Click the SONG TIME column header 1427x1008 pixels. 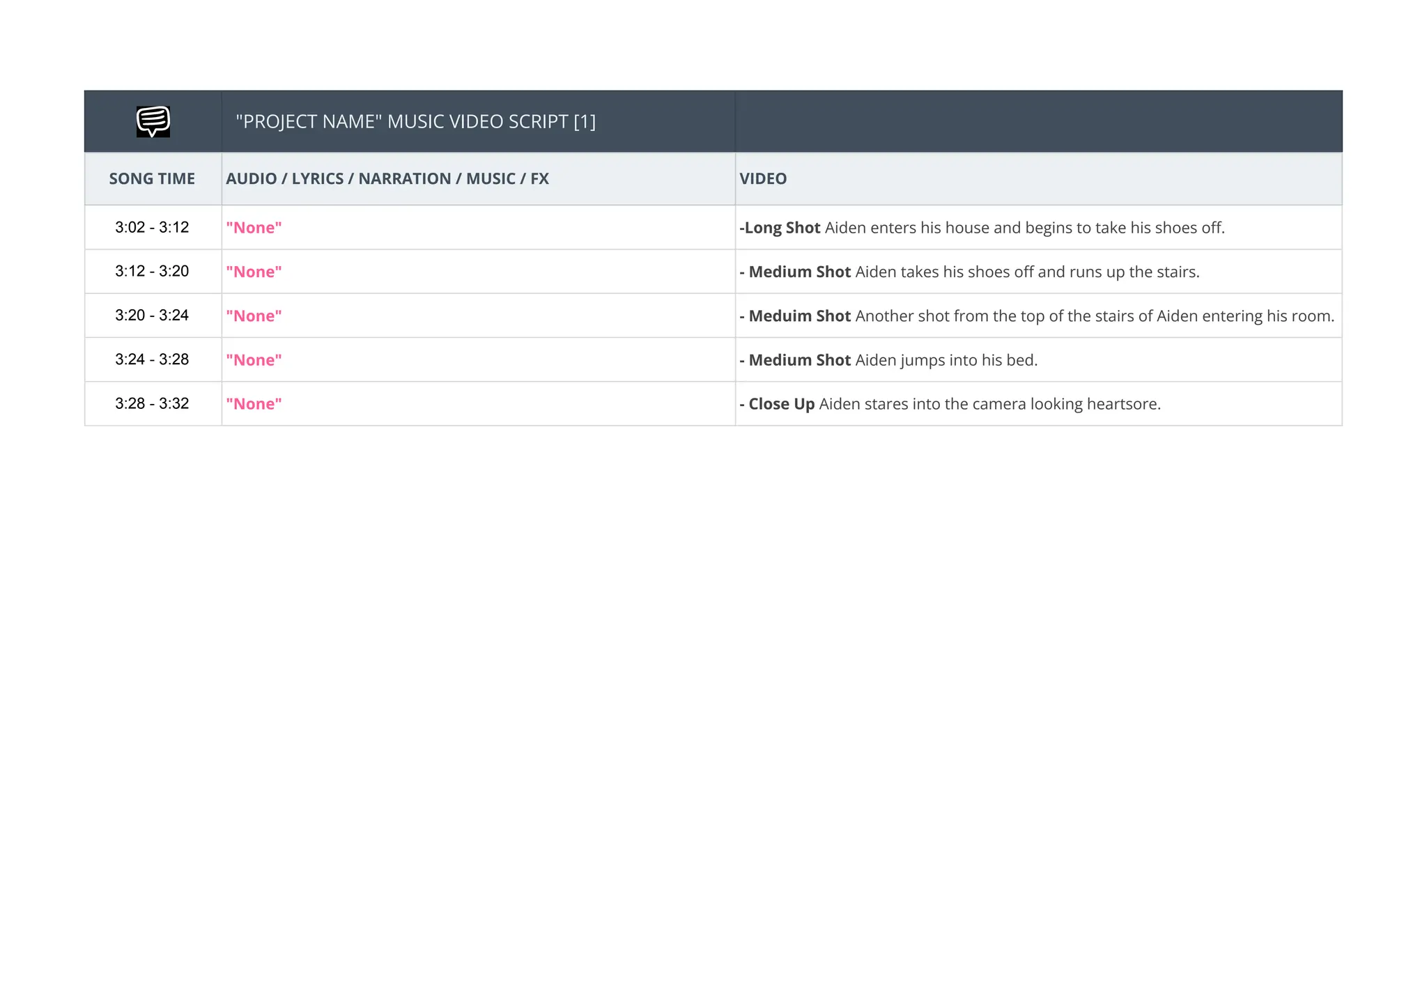(x=152, y=179)
